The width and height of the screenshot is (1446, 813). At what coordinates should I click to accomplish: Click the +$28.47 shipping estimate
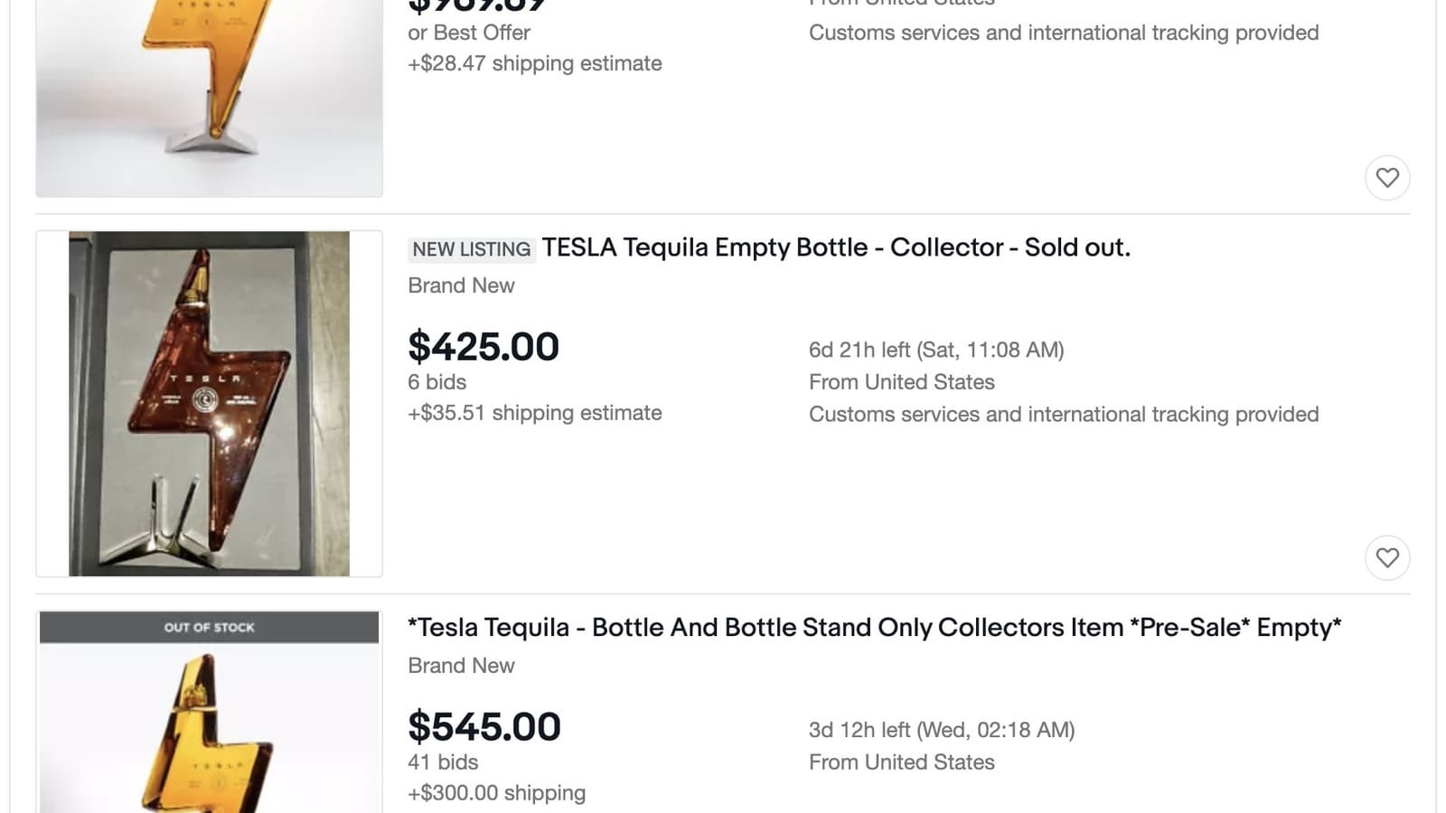tap(534, 63)
